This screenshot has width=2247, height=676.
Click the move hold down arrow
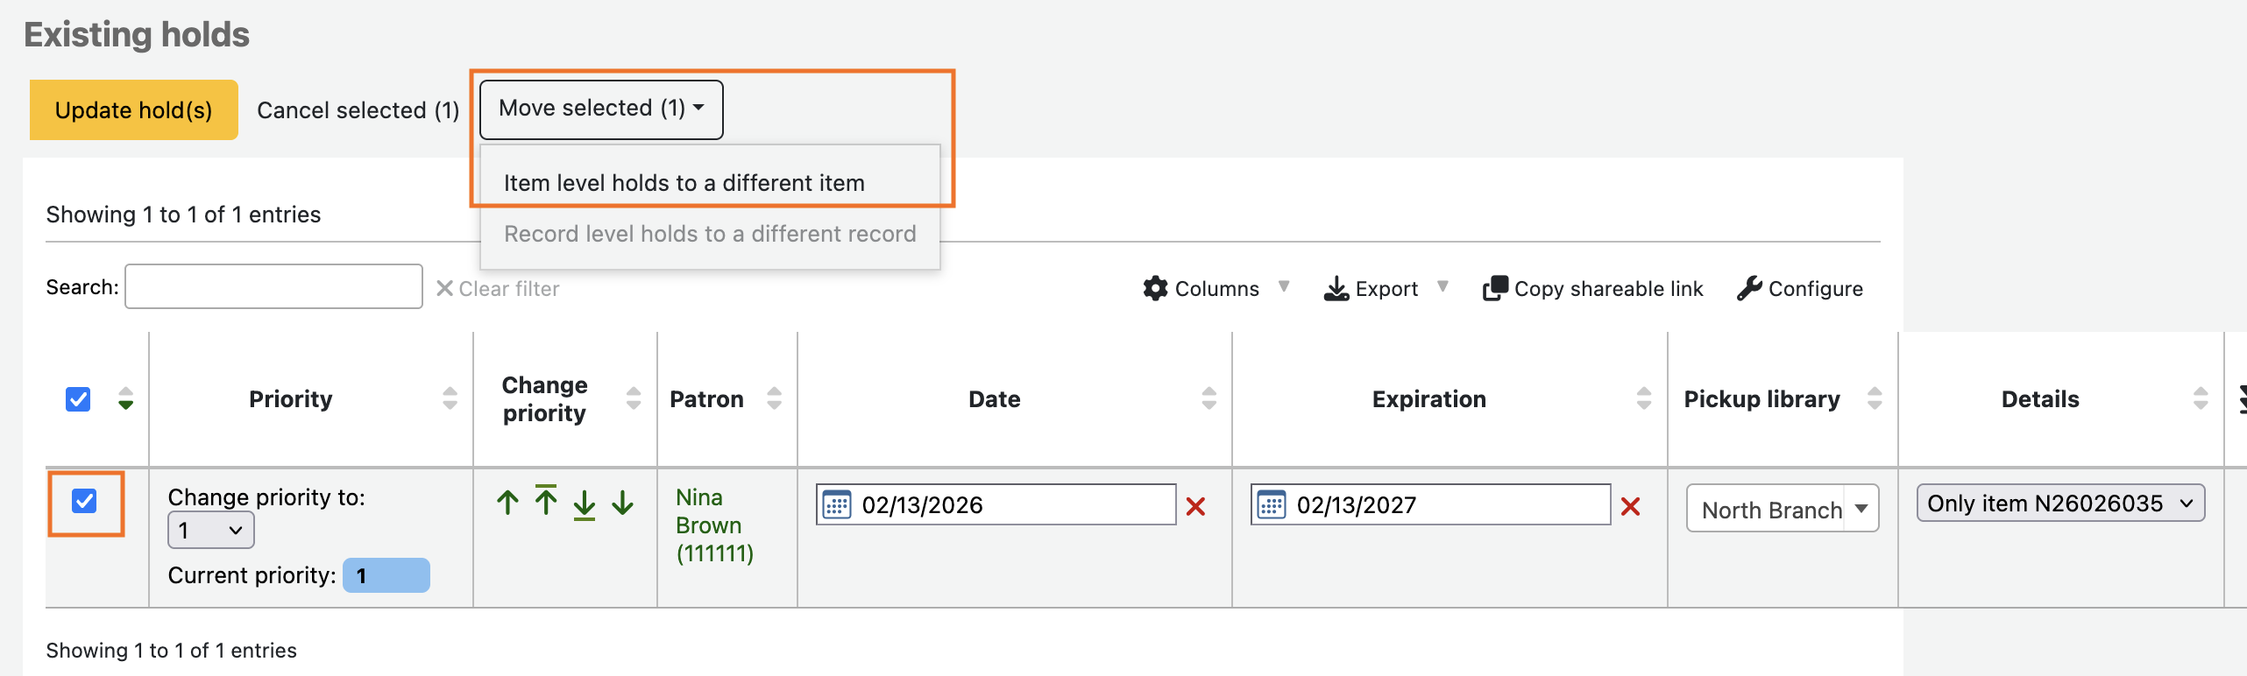[623, 503]
